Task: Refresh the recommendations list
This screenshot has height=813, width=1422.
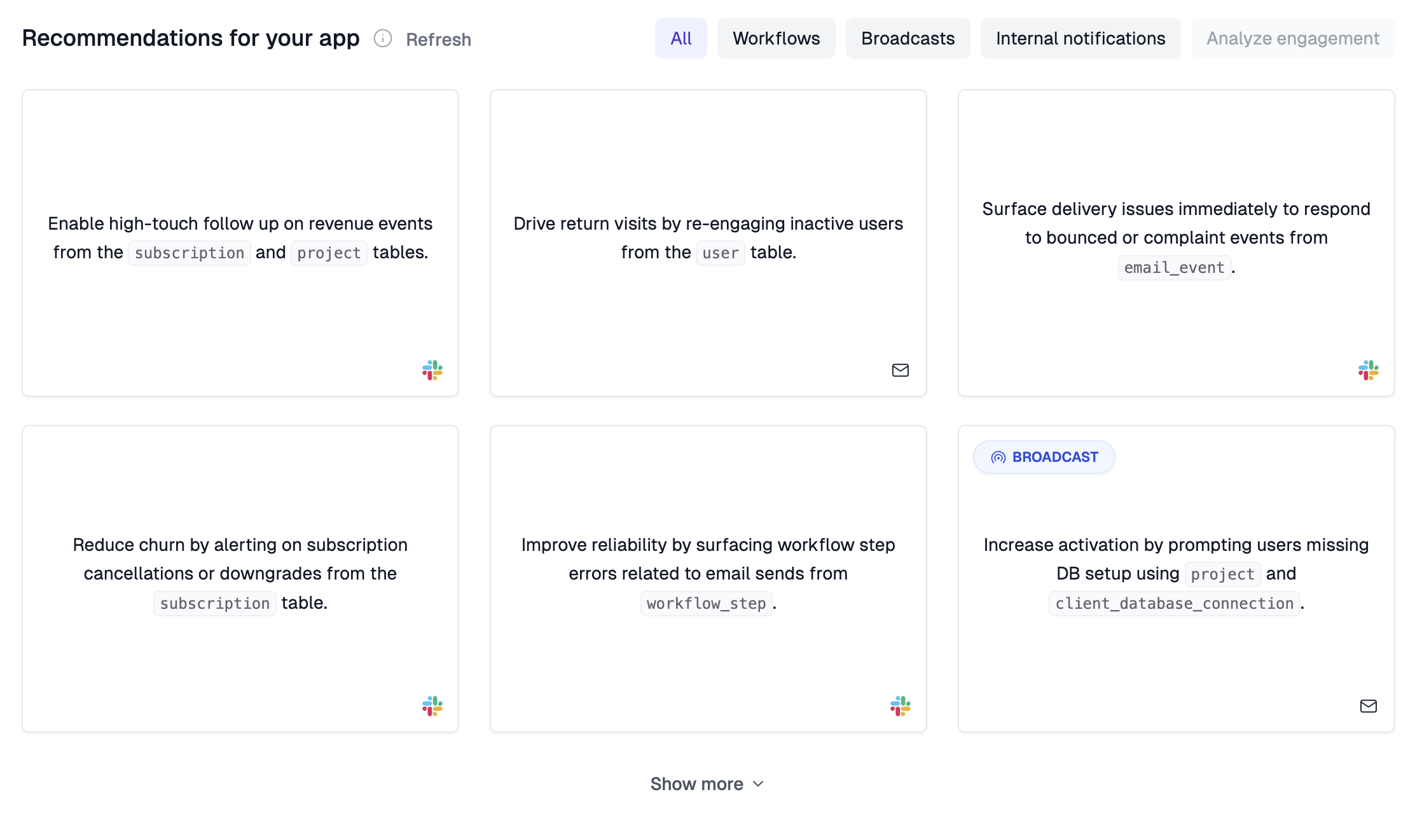Action: tap(438, 39)
